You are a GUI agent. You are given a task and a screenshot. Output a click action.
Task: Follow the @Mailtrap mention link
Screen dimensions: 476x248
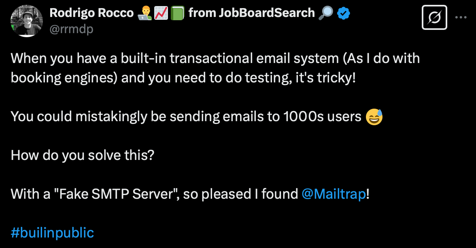(x=334, y=194)
